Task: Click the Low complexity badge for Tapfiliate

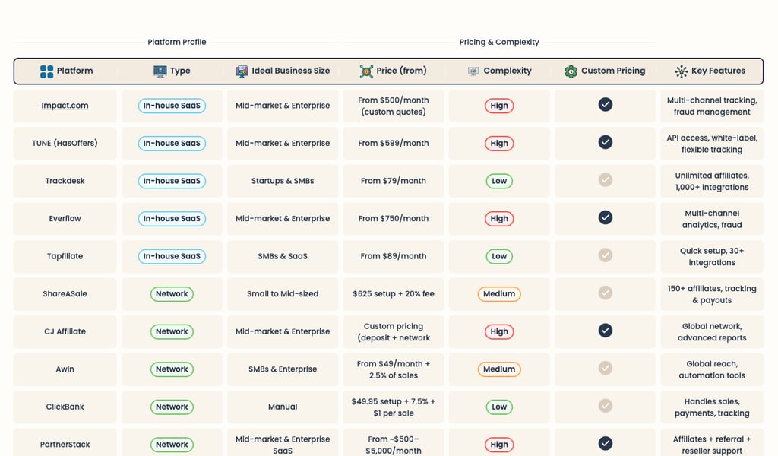Action: click(499, 256)
